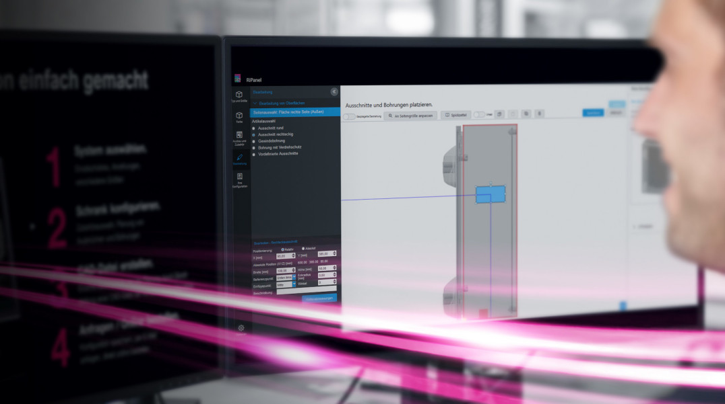Image resolution: width=725 pixels, height=404 pixels.
Task: Open the Typ und Größe sidebar section
Action: [239, 97]
